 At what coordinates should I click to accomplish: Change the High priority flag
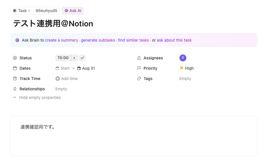(187, 68)
